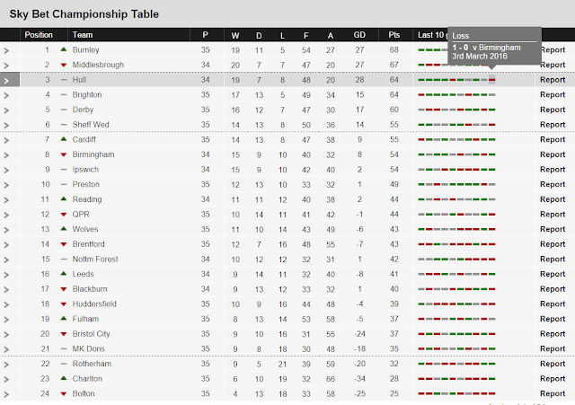
Task: Click the green up arrow beside Cardiff
Action: coord(64,140)
